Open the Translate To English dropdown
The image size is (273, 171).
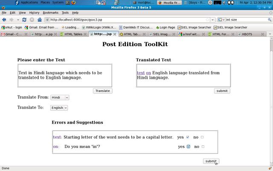point(59,108)
